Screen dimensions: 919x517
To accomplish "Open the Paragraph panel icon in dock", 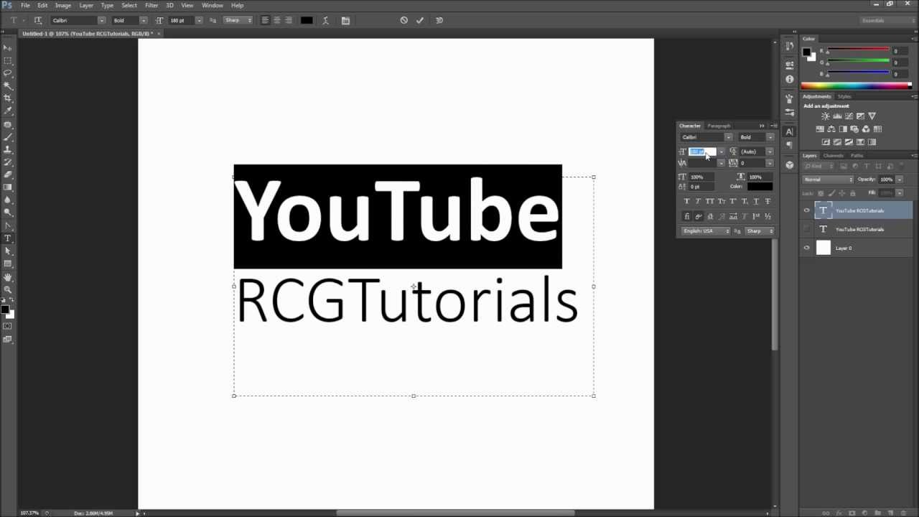I will click(x=790, y=145).
